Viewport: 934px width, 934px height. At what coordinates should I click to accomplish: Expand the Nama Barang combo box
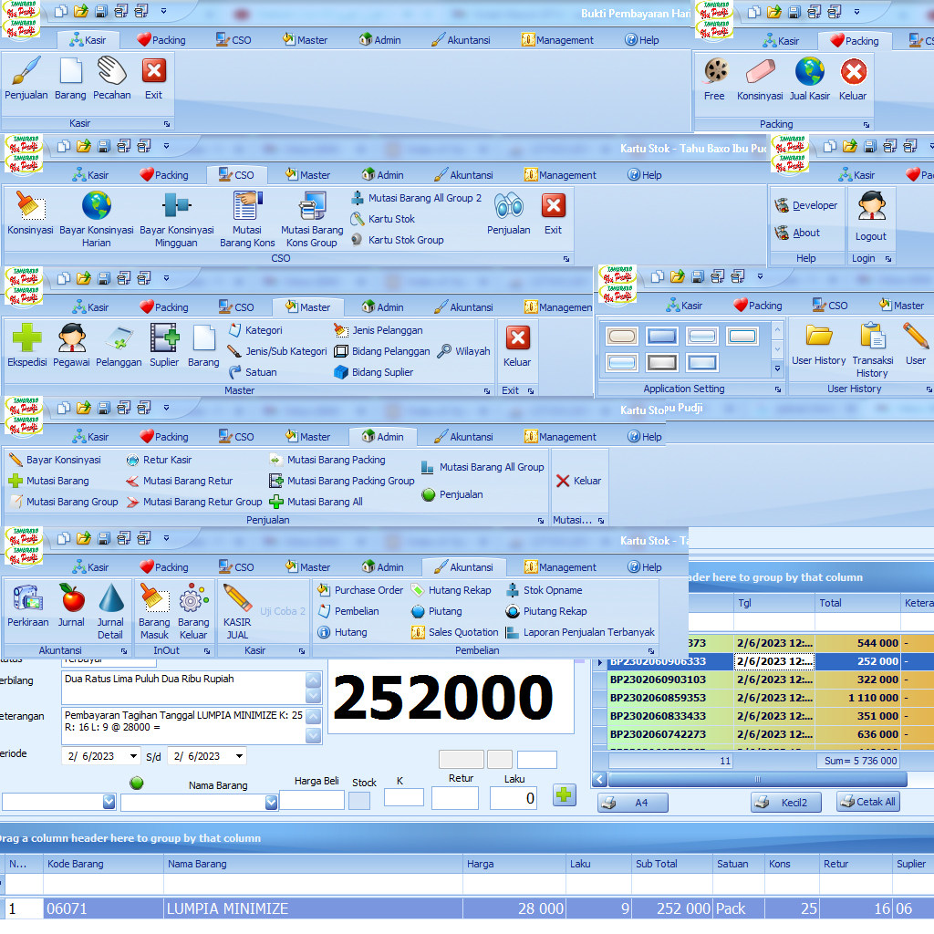tap(271, 802)
